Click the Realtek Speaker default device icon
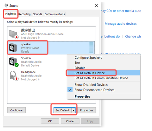152x131 pixels. [14, 62]
